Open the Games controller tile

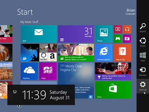point(118,39)
